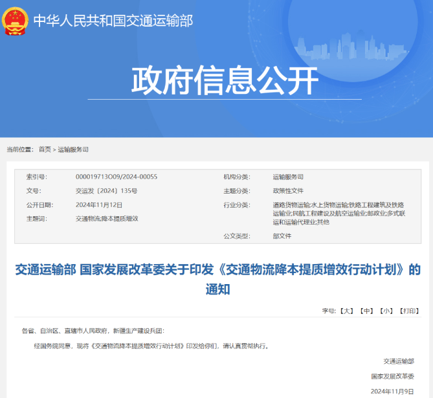The height and width of the screenshot is (398, 433).
Task: Select the paragraph starting 经国务院同意
Action: click(x=151, y=346)
